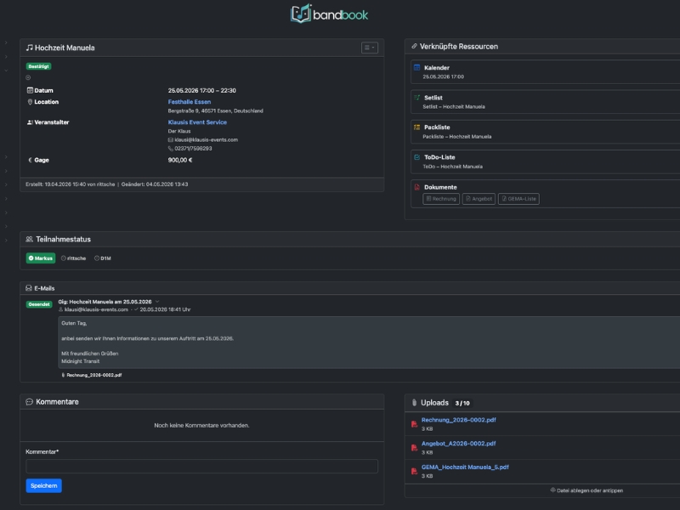Open the Setlist resource icon
The image size is (680, 510).
pos(416,98)
